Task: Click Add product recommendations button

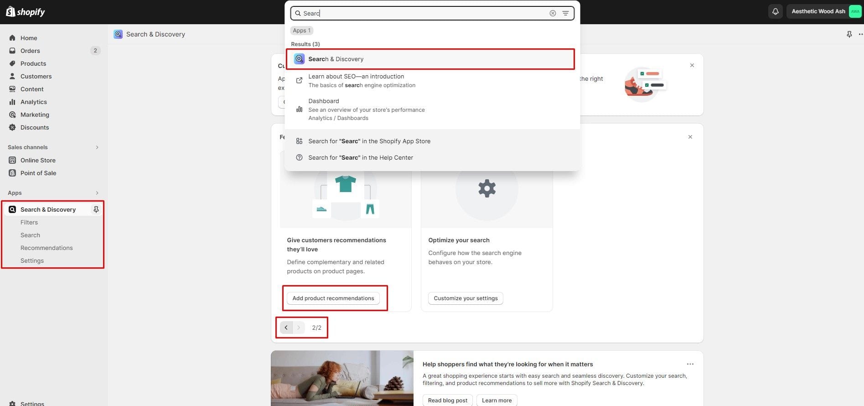Action: (333, 298)
